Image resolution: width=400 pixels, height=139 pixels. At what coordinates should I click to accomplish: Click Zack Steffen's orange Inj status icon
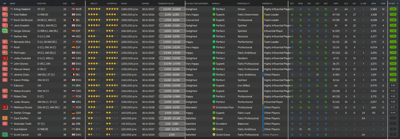tap(4, 118)
